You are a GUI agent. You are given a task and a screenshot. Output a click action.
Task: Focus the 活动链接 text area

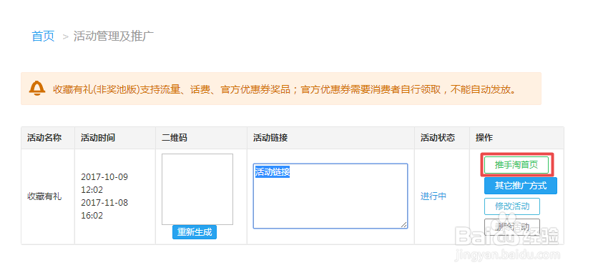330,196
